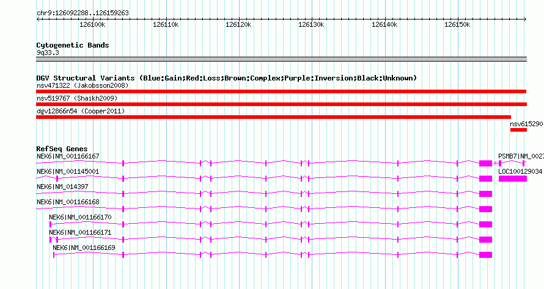Select the Cytogenetic Bands track title

tap(73, 45)
